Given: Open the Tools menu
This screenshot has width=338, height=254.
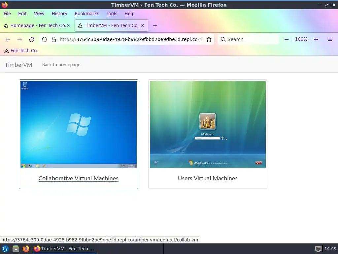Looking at the screenshot, I should click(112, 14).
